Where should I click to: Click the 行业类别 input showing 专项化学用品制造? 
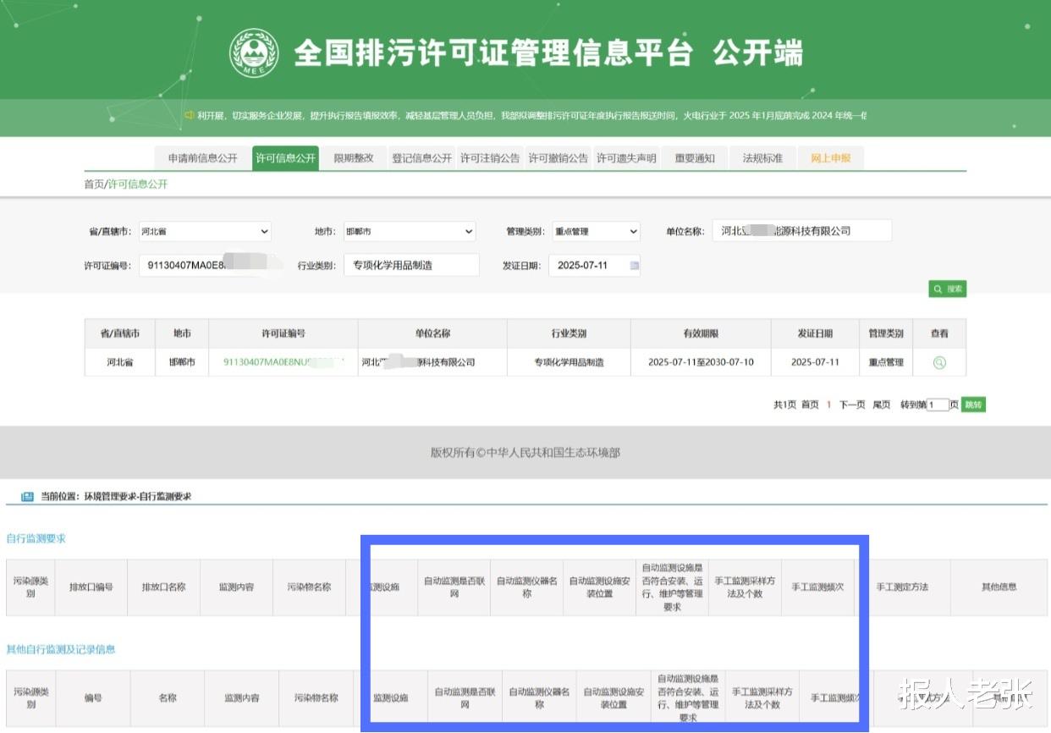point(411,265)
